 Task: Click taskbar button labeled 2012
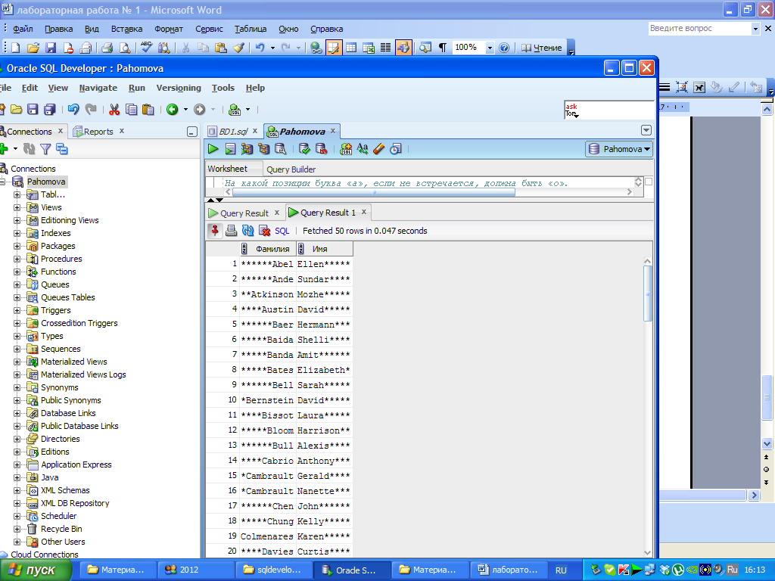(x=196, y=570)
